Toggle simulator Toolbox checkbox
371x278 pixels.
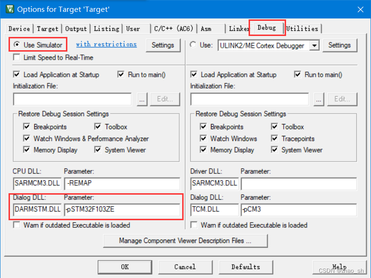pyautogui.click(x=98, y=126)
